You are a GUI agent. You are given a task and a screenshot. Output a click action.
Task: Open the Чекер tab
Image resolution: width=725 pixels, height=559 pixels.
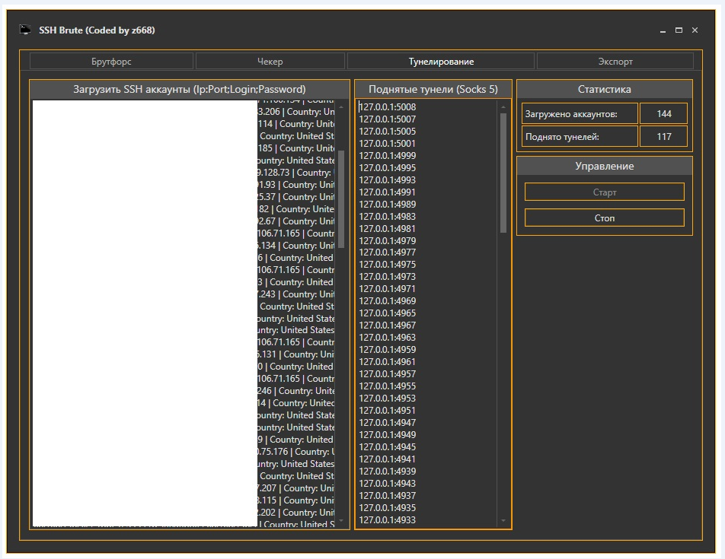click(270, 62)
